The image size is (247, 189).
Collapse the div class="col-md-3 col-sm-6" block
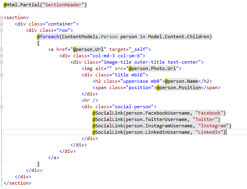(1, 56)
